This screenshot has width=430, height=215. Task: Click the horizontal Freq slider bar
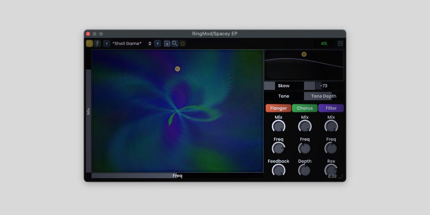click(x=178, y=176)
